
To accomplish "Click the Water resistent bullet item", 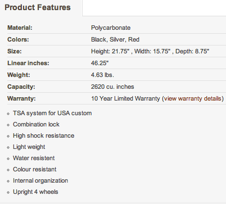I will [x=34, y=158].
